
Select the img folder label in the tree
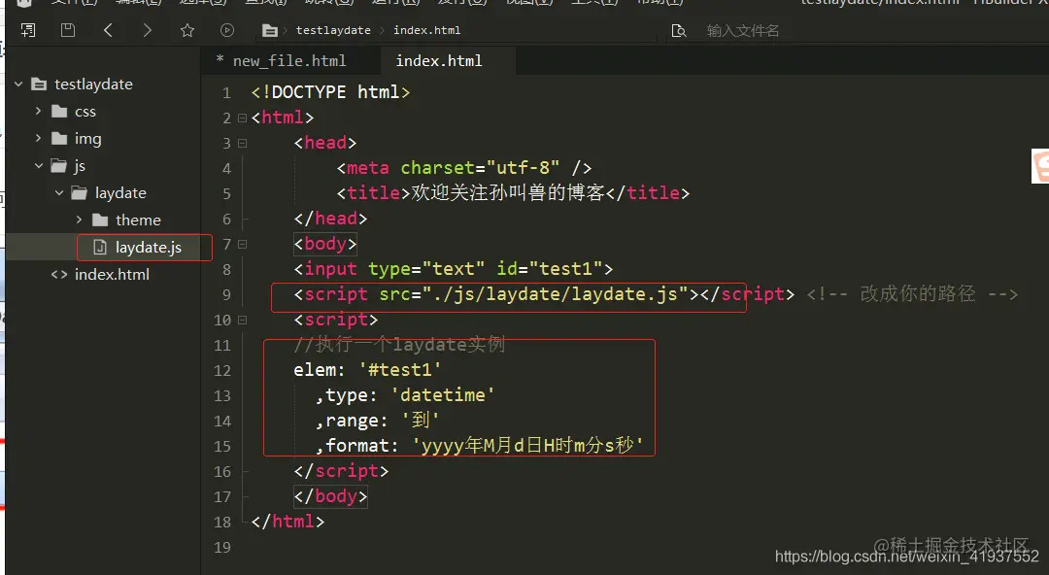tap(87, 139)
